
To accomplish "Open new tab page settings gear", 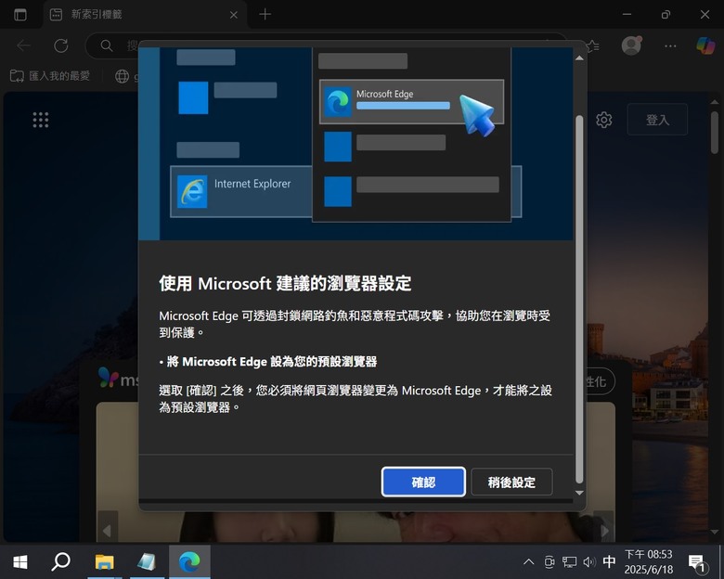I will (603, 120).
